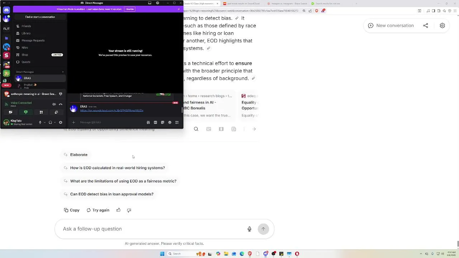Open Nitro page in Discord
459x258 pixels.
tap(40, 48)
